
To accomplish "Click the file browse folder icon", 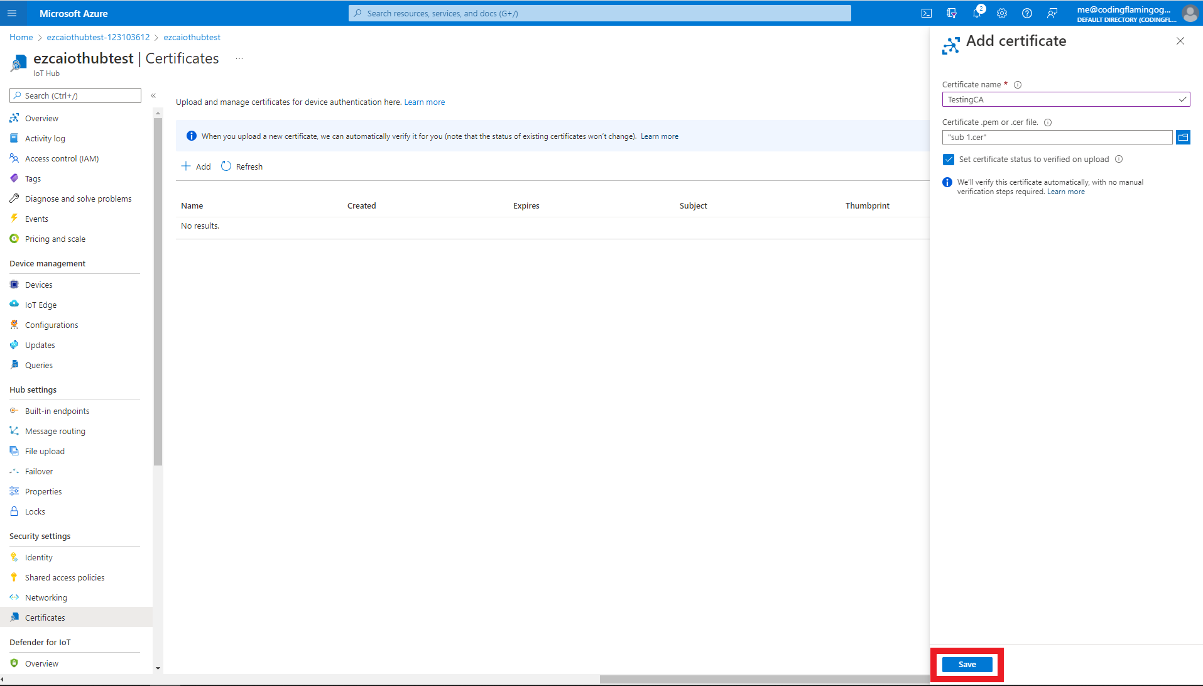I will point(1183,137).
